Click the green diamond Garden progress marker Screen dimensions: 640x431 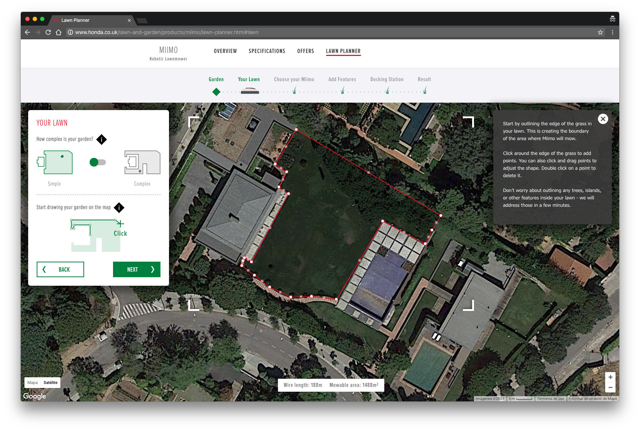click(216, 92)
